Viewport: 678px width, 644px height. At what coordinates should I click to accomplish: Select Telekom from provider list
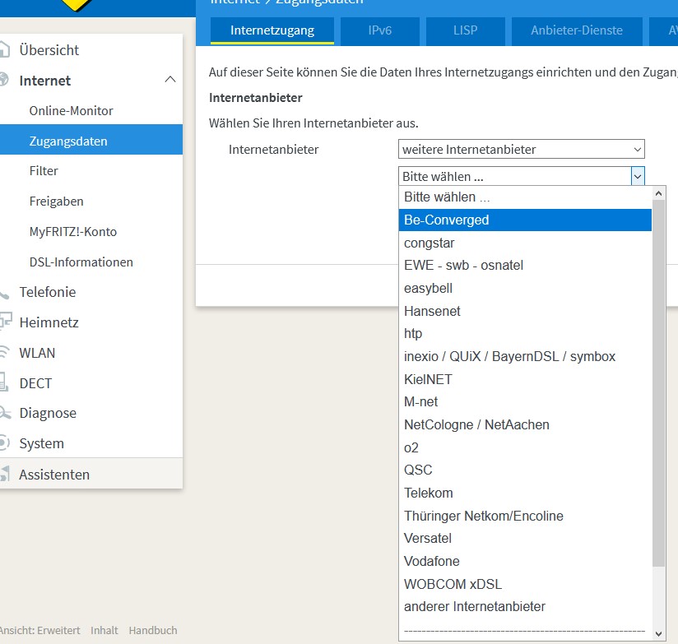click(525, 493)
